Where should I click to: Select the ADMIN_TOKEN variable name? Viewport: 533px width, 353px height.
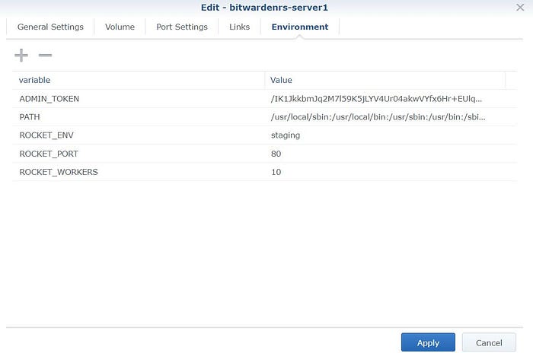pyautogui.click(x=49, y=99)
